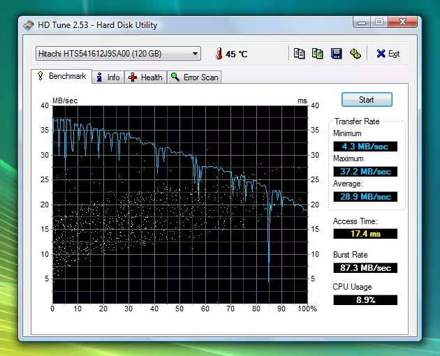Exit HD Tune with the Exit button
440x356 pixels.
coord(388,54)
